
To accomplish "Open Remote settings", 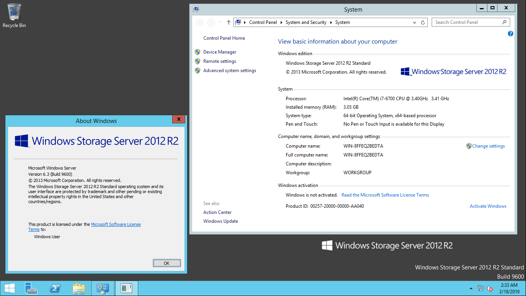I will 219,61.
